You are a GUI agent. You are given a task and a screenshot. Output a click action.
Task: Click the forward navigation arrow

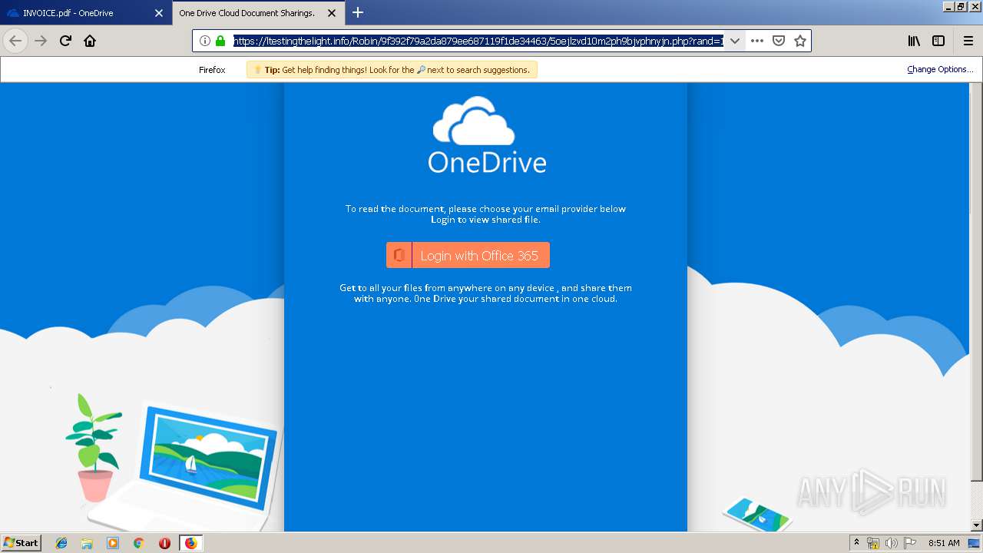(x=41, y=41)
